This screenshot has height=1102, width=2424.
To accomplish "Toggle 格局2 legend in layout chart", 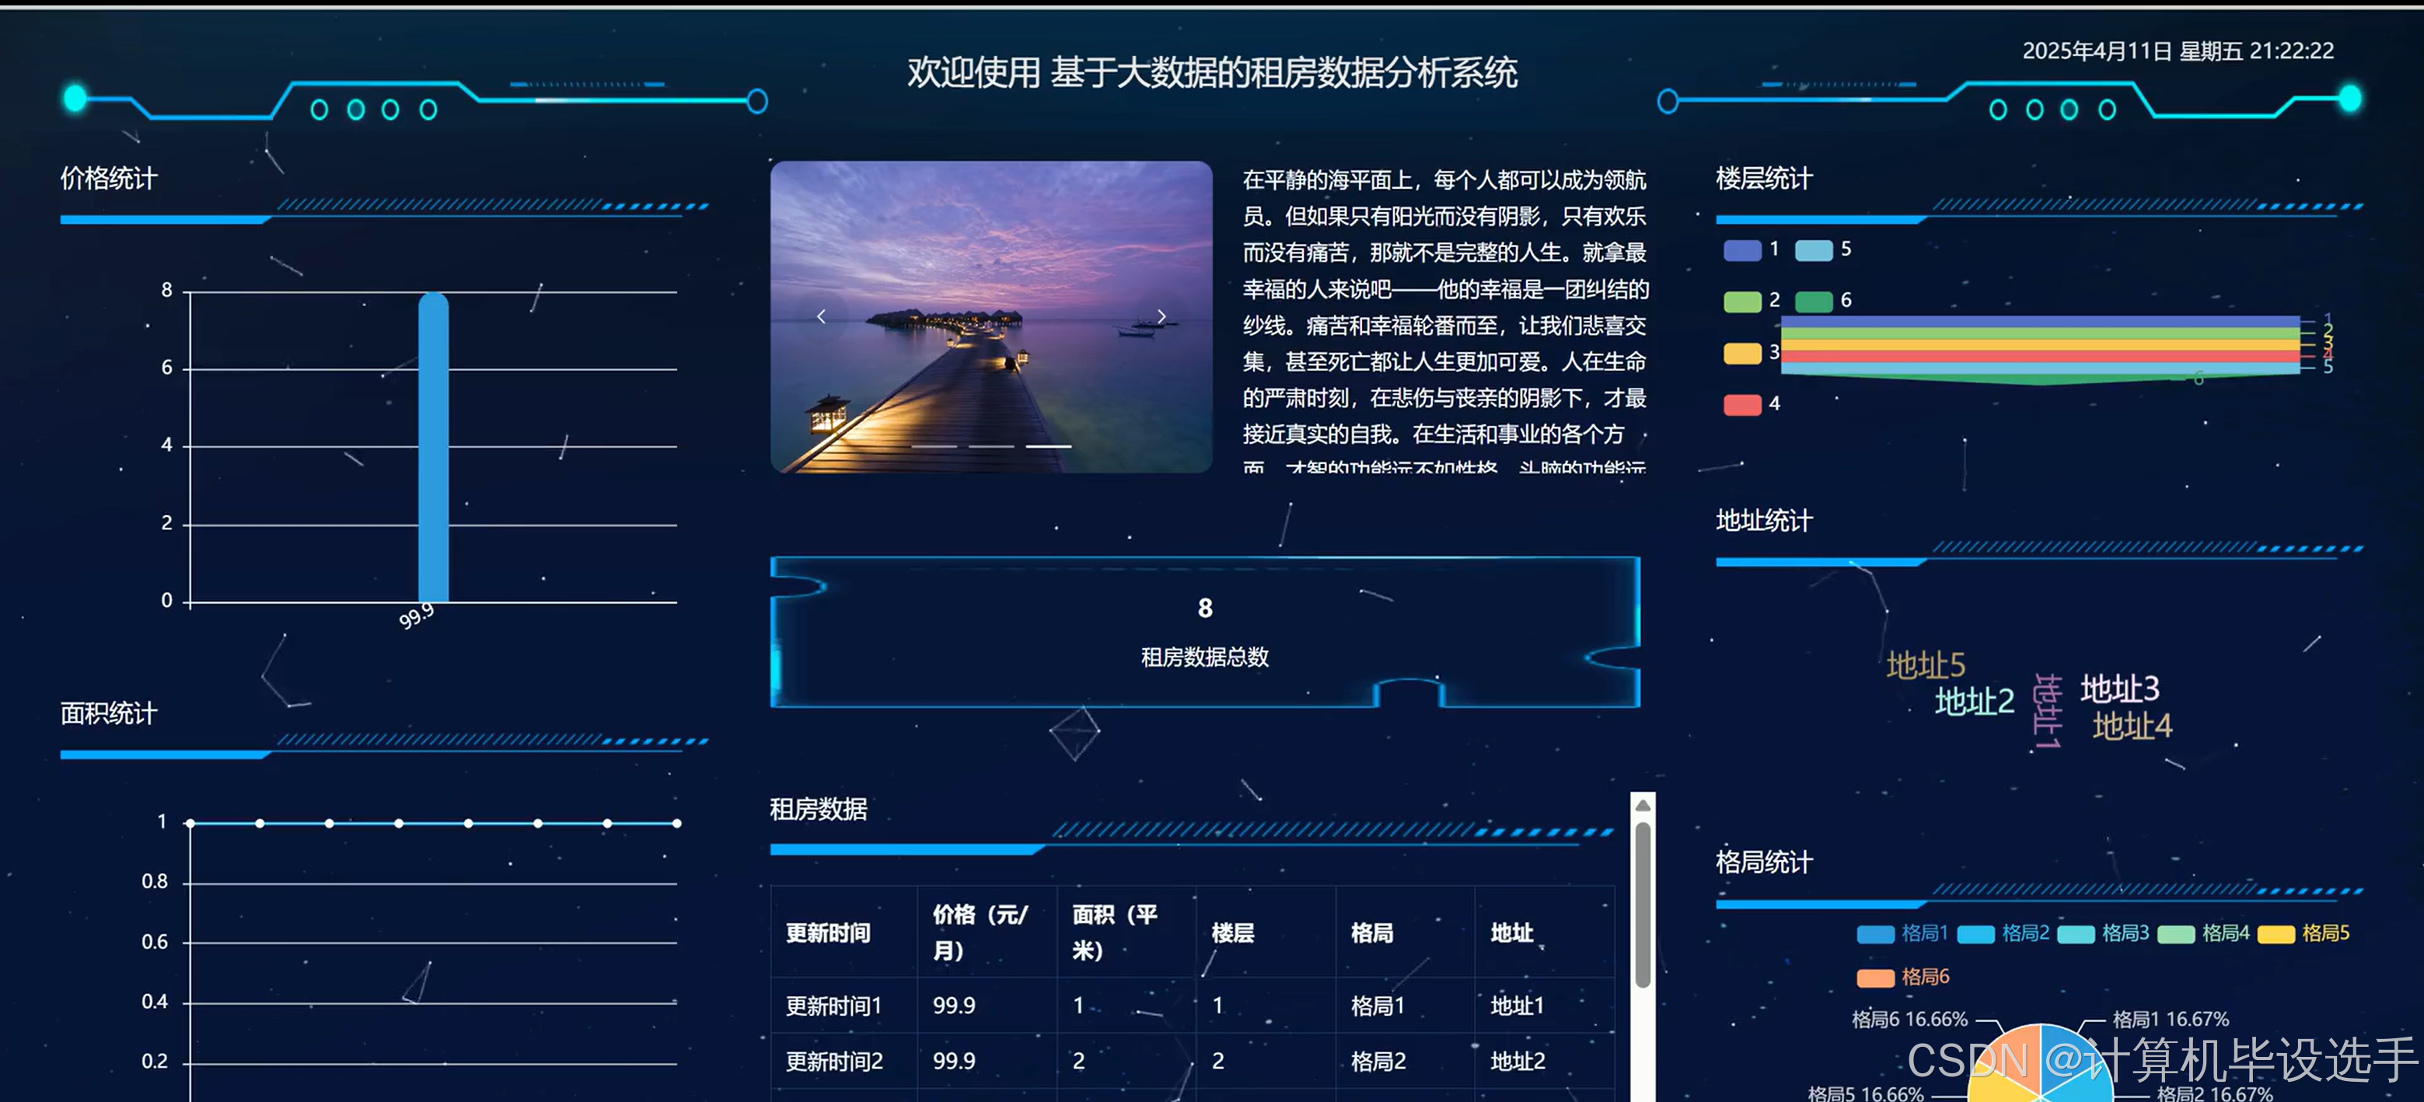I will 2003,933.
